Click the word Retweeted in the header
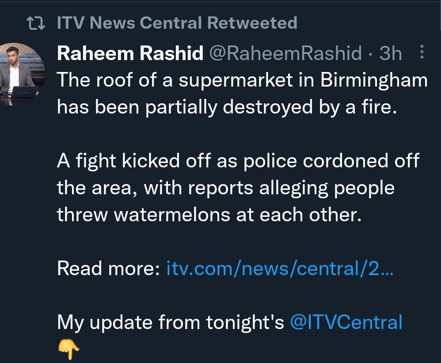This screenshot has height=363, width=441. 252,23
